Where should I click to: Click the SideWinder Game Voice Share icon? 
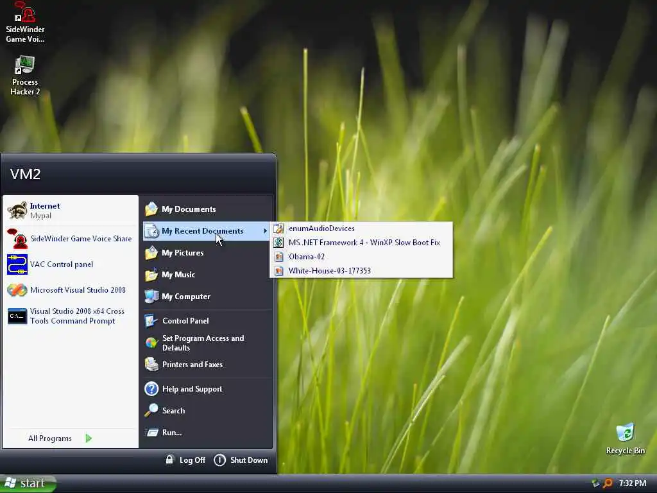(17, 239)
